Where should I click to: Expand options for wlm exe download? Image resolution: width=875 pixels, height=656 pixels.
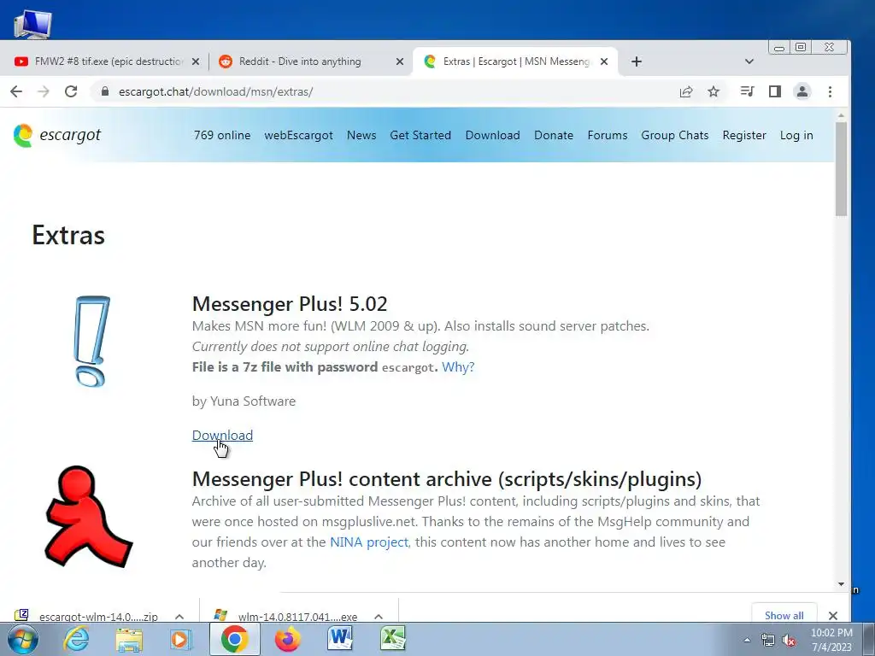tap(379, 617)
